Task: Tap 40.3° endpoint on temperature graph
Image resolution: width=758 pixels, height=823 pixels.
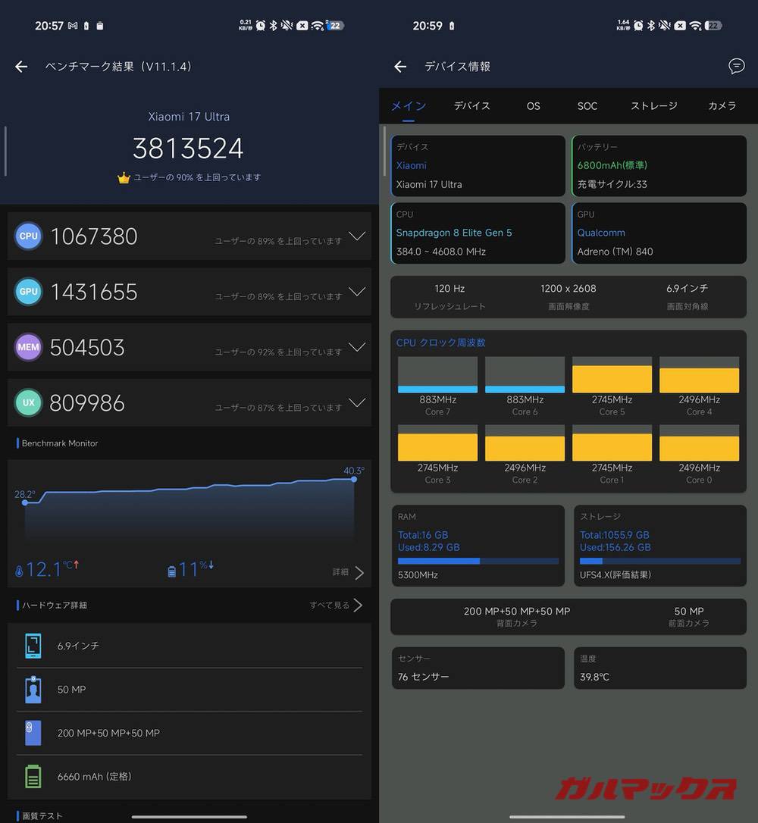Action: tap(354, 479)
